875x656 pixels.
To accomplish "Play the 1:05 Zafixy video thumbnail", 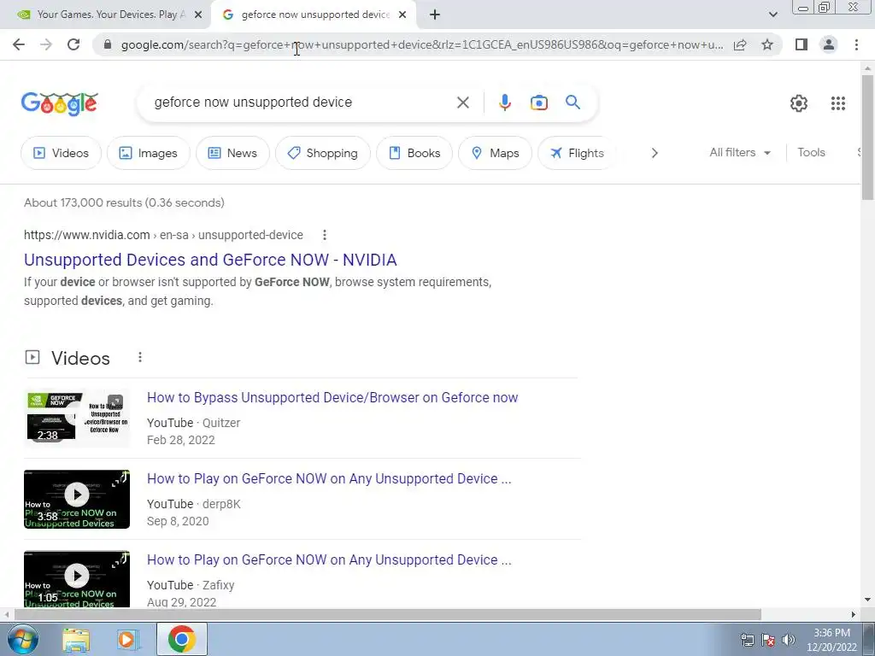I will point(77,579).
